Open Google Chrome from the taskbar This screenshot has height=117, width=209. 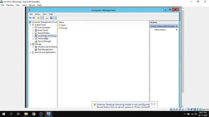pos(34,114)
